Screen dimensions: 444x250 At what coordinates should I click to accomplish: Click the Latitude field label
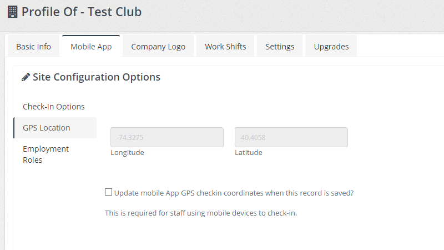tap(249, 153)
